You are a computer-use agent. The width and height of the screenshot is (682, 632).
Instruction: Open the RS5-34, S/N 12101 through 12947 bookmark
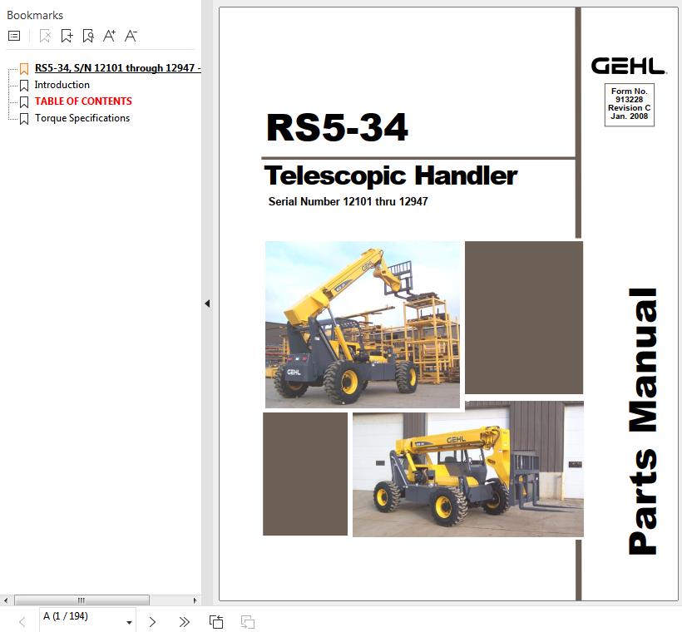pos(117,68)
